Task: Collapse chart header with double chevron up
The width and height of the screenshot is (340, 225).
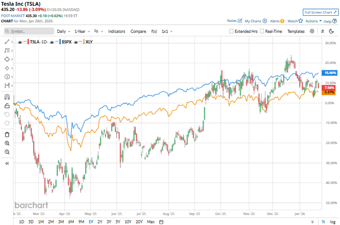Action: [322, 31]
